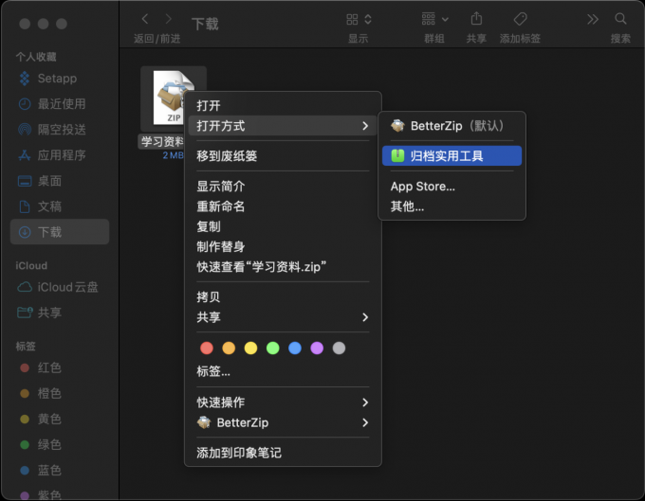Select Downloads (下载) in sidebar
This screenshot has height=501, width=645.
[x=60, y=232]
